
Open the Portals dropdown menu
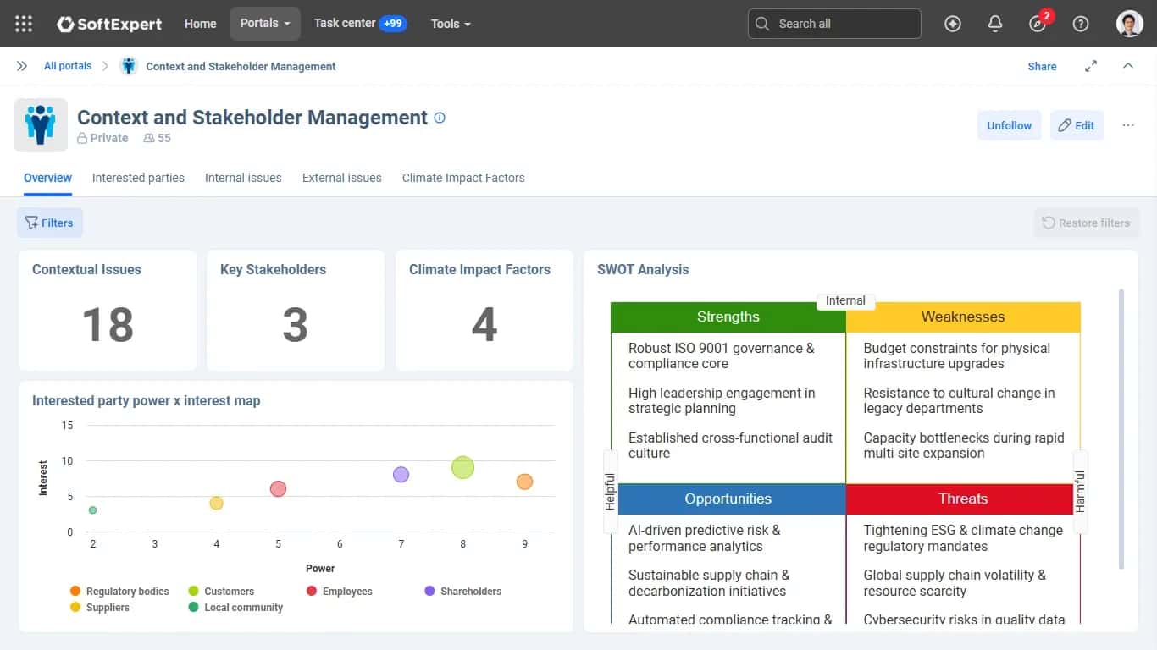click(265, 24)
